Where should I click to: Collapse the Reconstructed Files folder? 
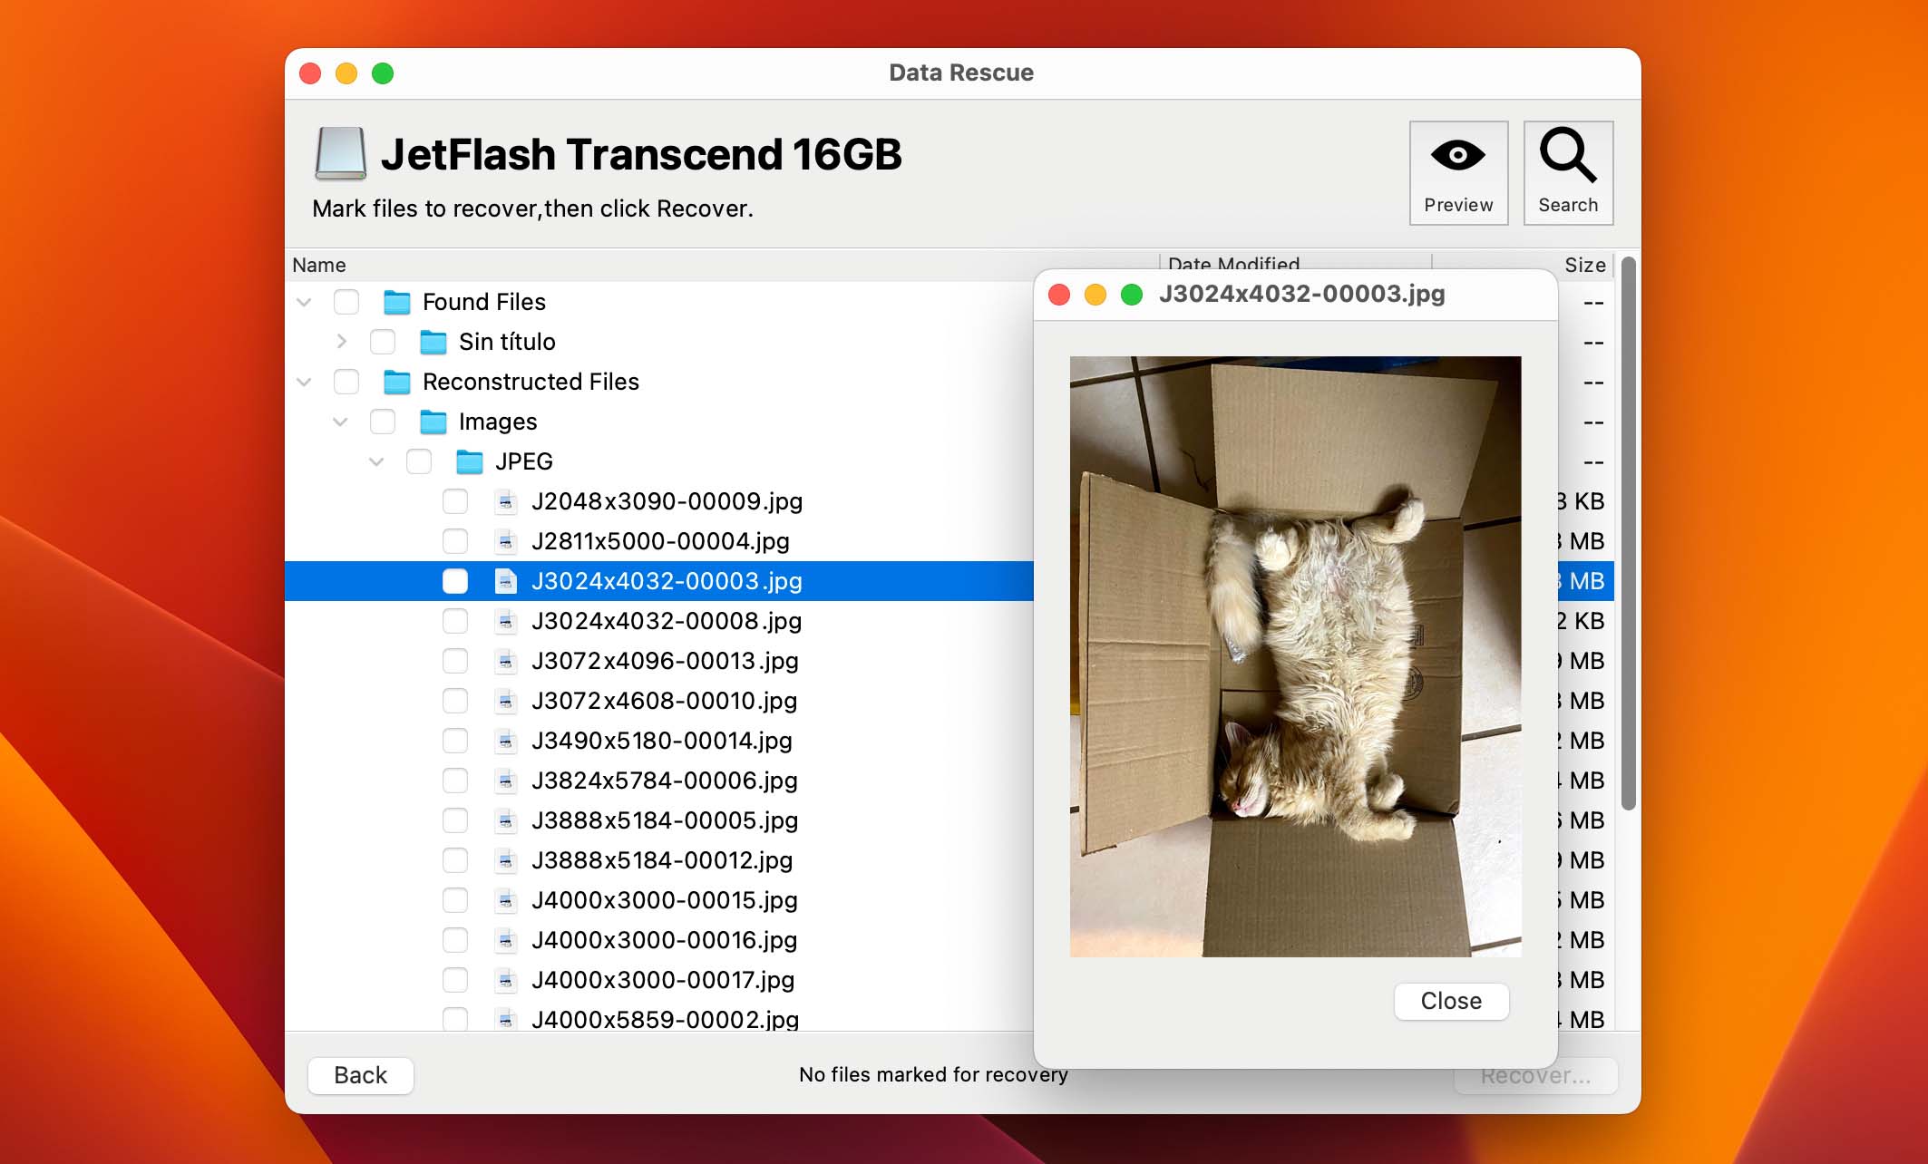(x=303, y=383)
